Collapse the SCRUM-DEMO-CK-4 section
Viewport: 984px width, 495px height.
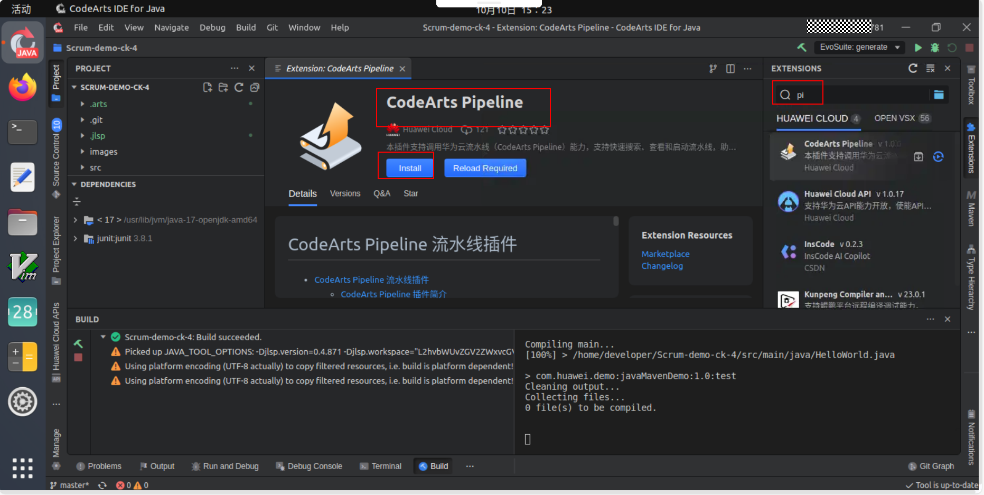(74, 87)
